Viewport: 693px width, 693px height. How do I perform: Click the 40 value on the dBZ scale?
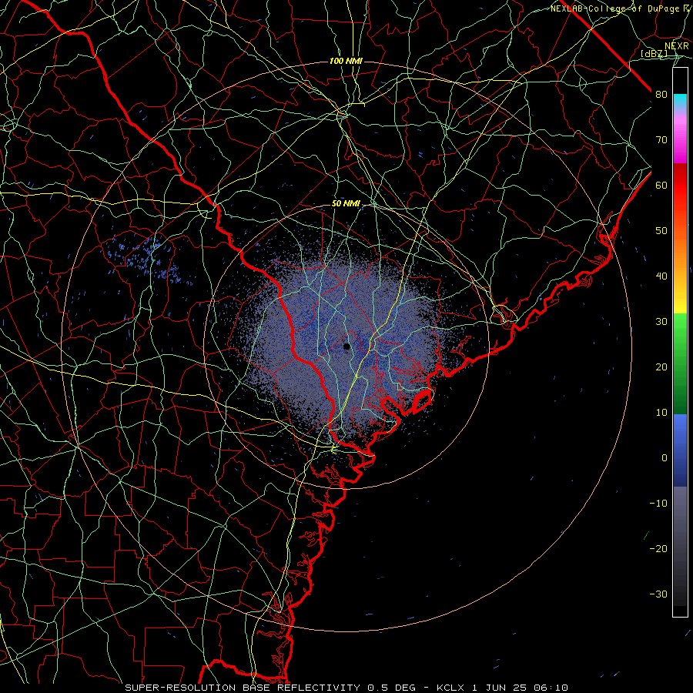click(x=661, y=276)
